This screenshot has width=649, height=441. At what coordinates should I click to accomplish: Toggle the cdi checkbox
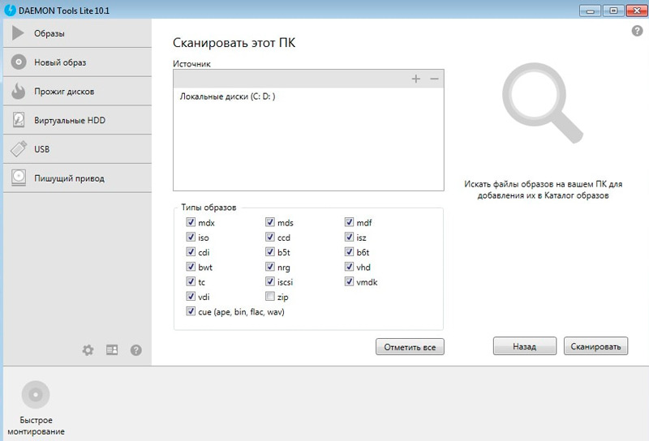point(191,252)
